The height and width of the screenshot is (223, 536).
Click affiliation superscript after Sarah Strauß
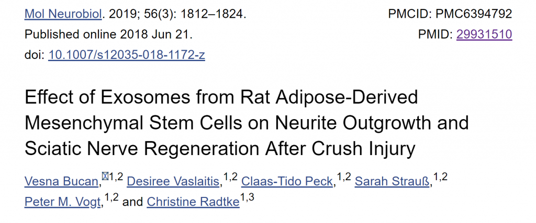pos(440,178)
